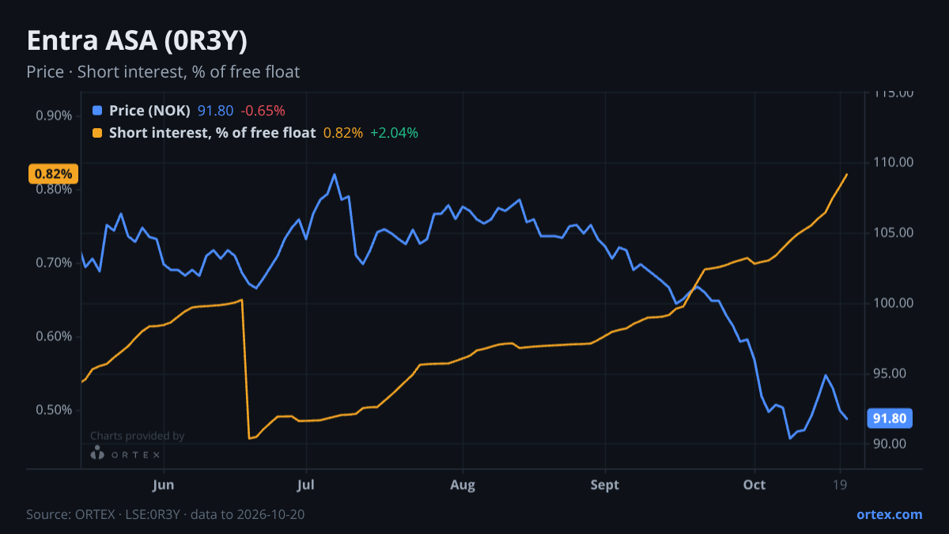Select the 'Price (NOK)' legend label
The height and width of the screenshot is (534, 949).
[149, 111]
